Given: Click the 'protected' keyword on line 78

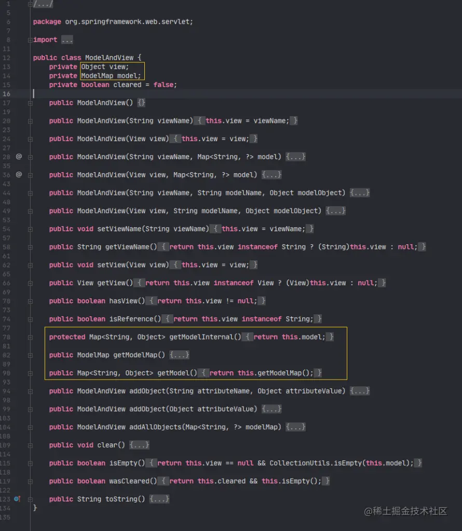Looking at the screenshot, I should [x=67, y=337].
